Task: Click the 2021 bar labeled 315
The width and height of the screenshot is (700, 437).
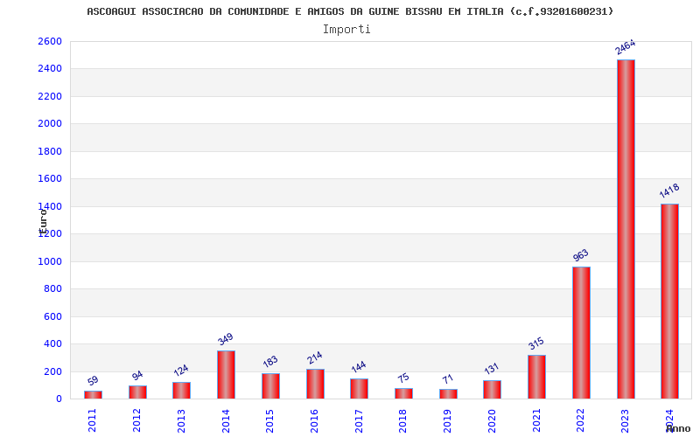Action: 536,377
